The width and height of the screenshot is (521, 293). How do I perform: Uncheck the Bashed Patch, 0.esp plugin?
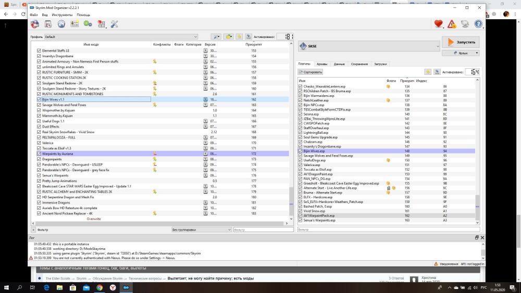(301, 206)
